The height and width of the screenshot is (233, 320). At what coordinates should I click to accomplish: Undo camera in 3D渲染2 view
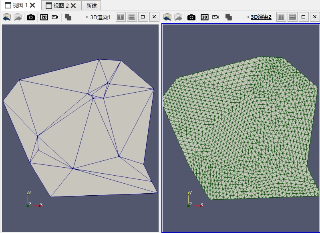[167, 17]
